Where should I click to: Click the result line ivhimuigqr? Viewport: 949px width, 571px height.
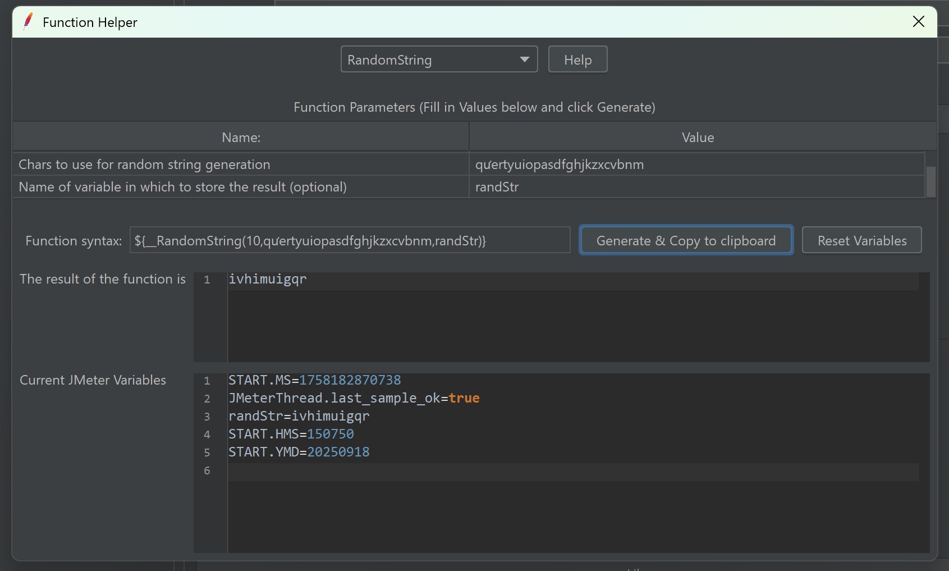268,280
